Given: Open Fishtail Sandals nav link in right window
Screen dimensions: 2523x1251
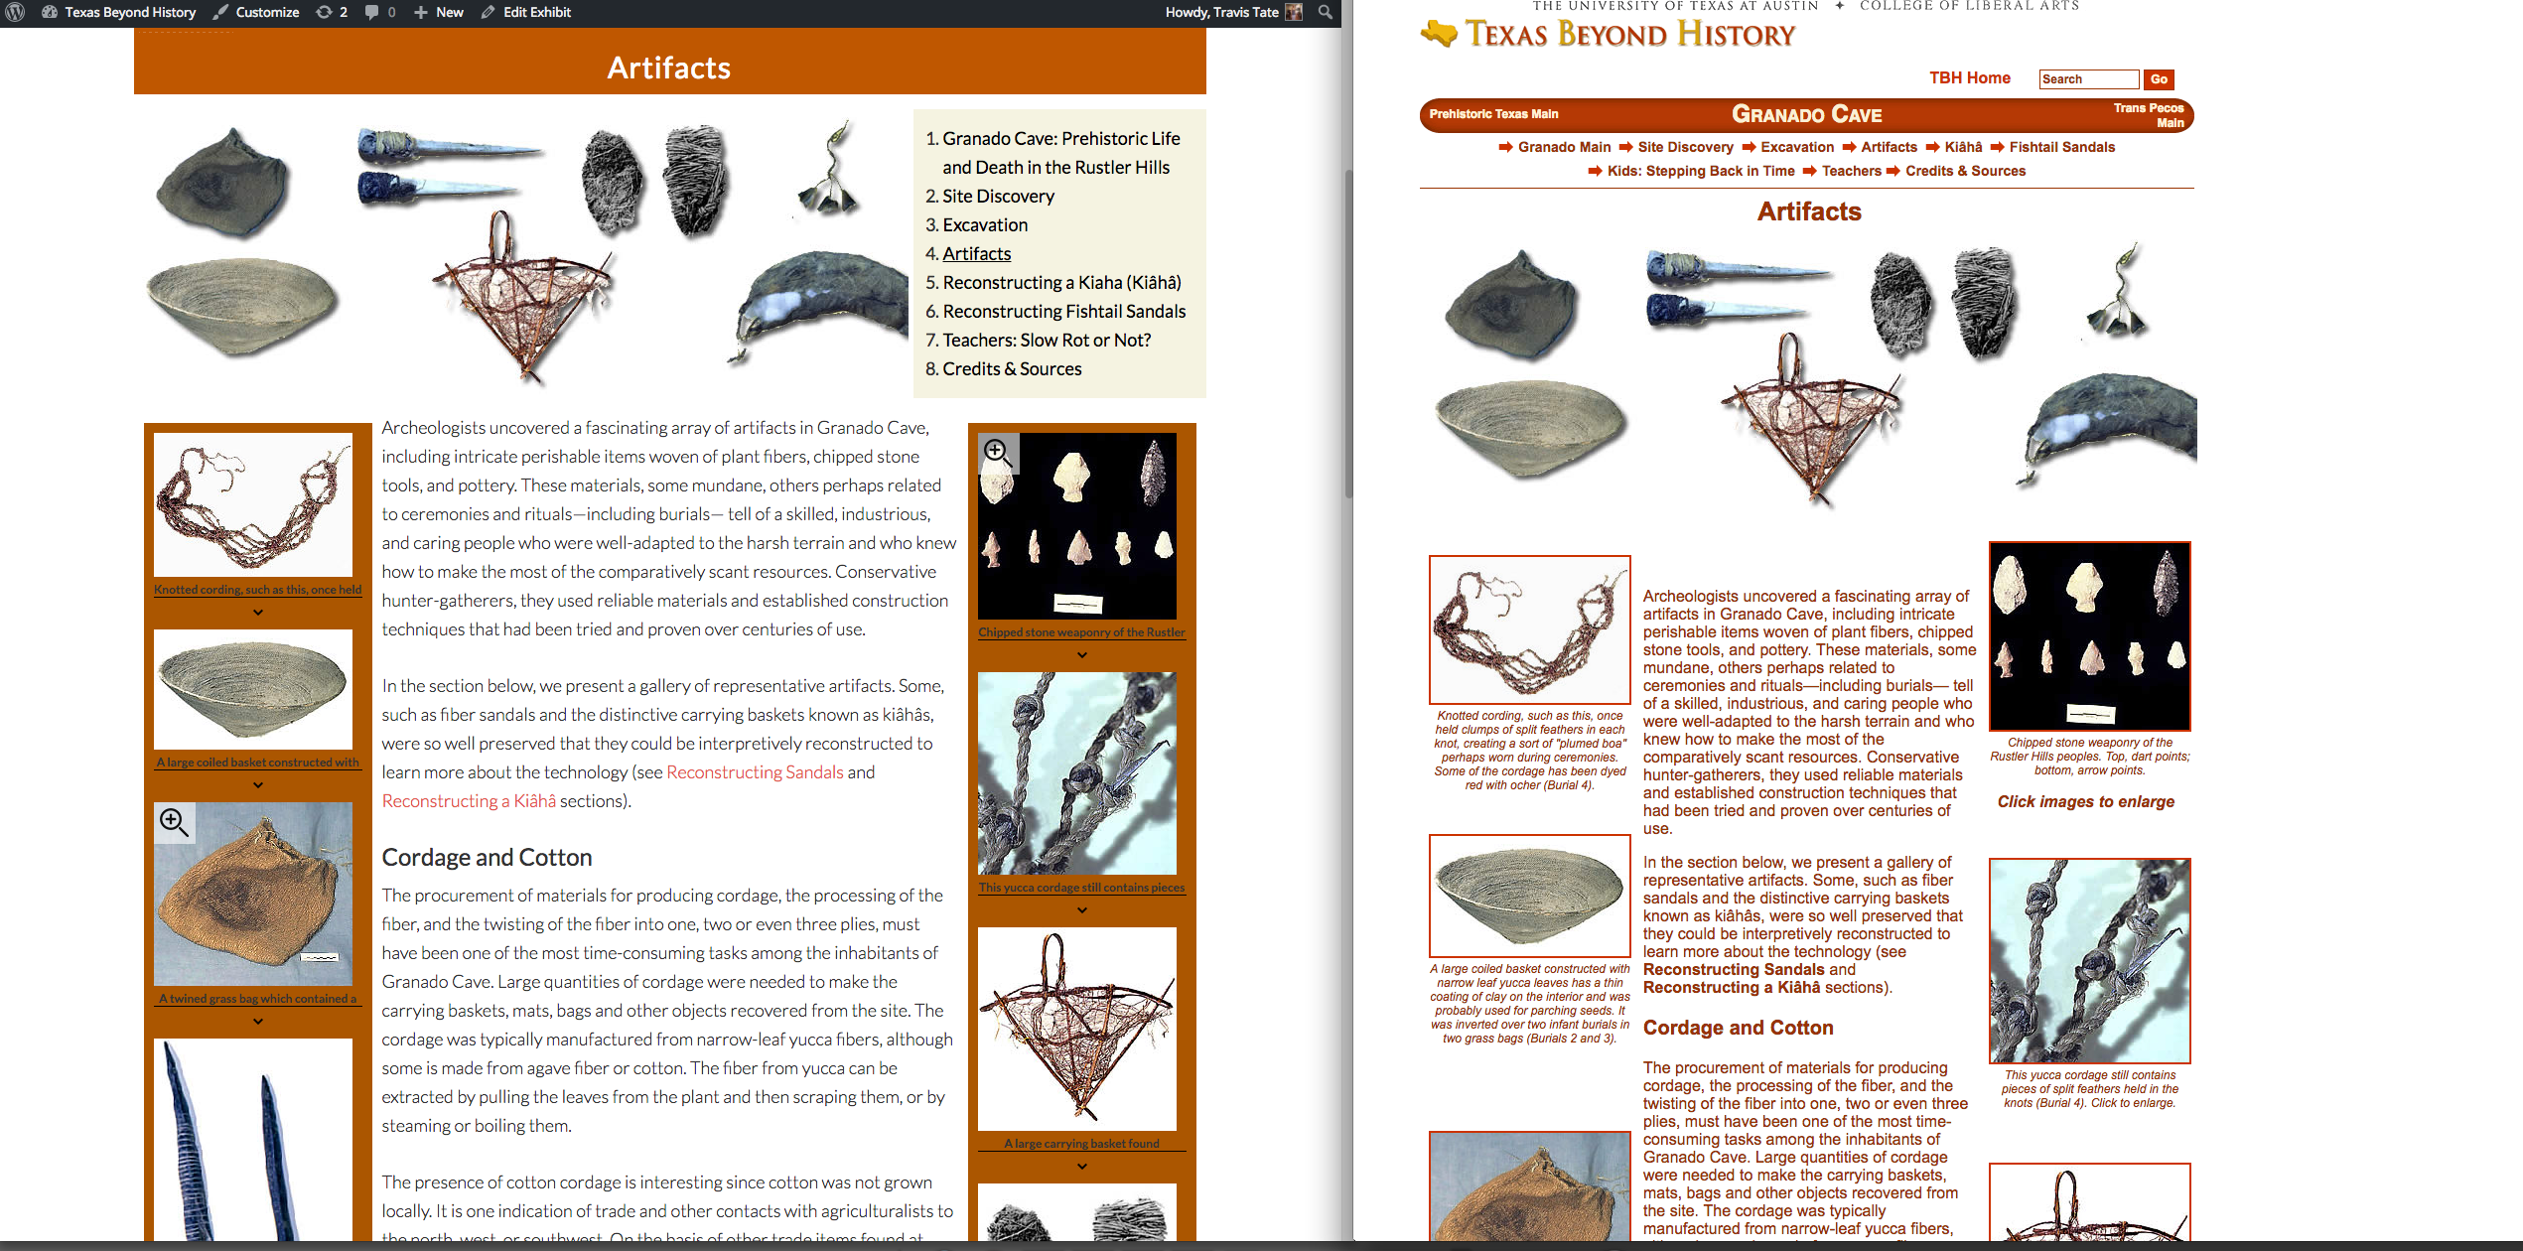Looking at the screenshot, I should pos(2061,147).
